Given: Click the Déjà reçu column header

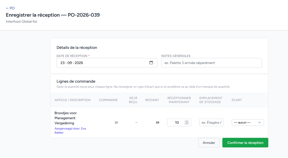Looking at the screenshot, I should 133,100.
